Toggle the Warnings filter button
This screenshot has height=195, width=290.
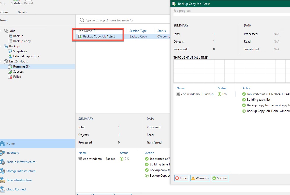click(x=200, y=178)
